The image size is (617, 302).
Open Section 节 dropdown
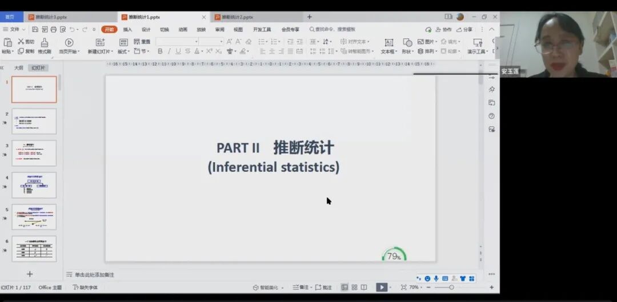(142, 51)
